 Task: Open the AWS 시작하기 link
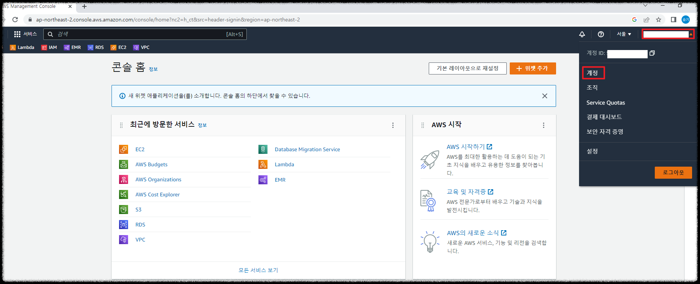tap(469, 147)
